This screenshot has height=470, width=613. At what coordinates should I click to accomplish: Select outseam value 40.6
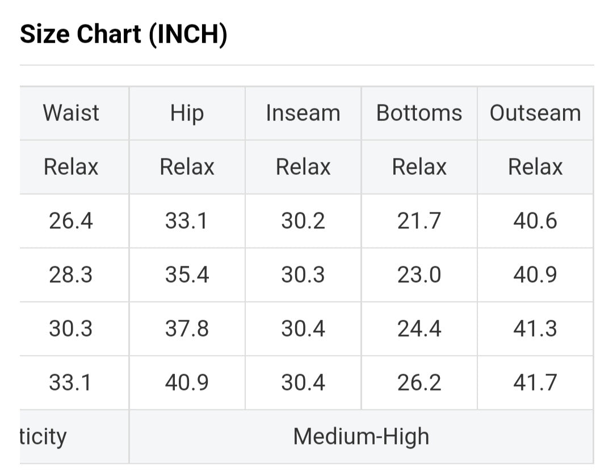point(535,221)
